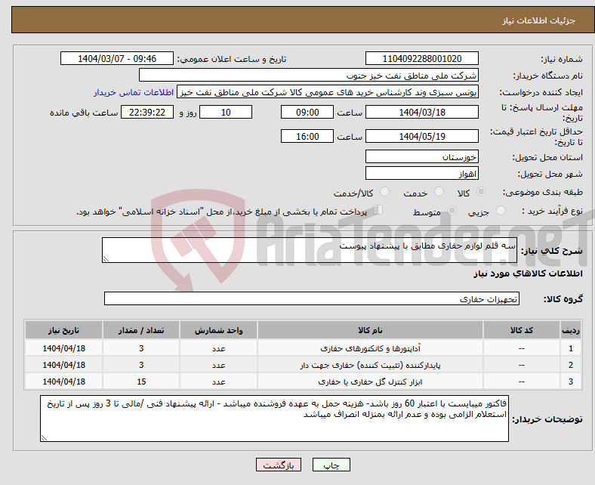The image size is (595, 485).
Task: Toggle the اسناد خزانه اسلامی payment checkbox
Action: (378, 210)
